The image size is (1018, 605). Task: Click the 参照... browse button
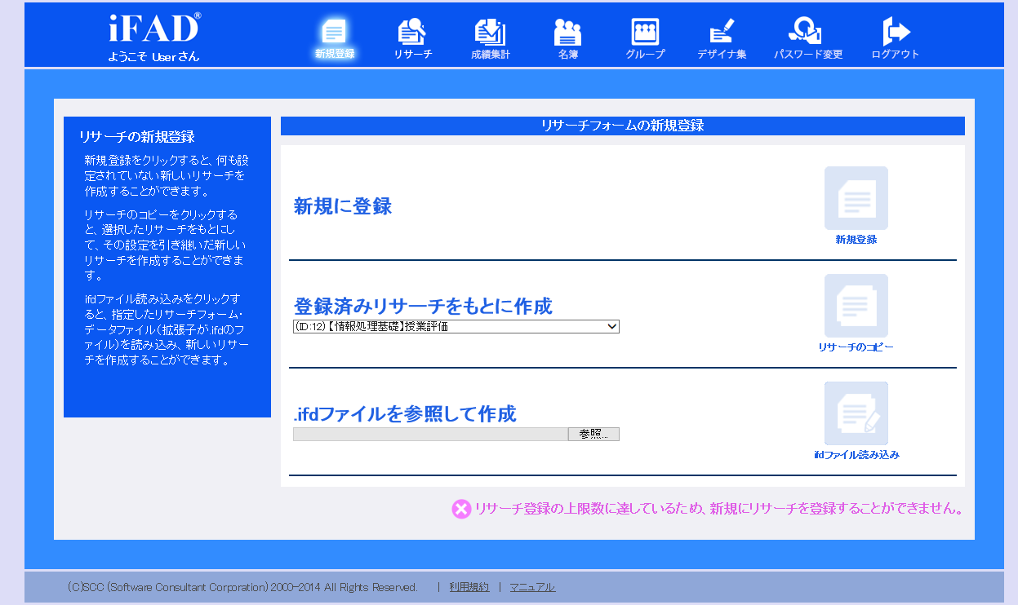pos(593,434)
